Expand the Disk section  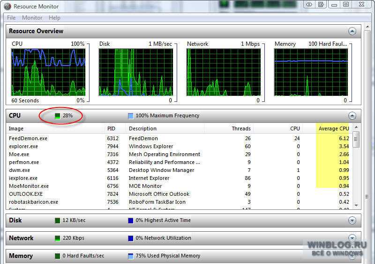tap(352, 221)
